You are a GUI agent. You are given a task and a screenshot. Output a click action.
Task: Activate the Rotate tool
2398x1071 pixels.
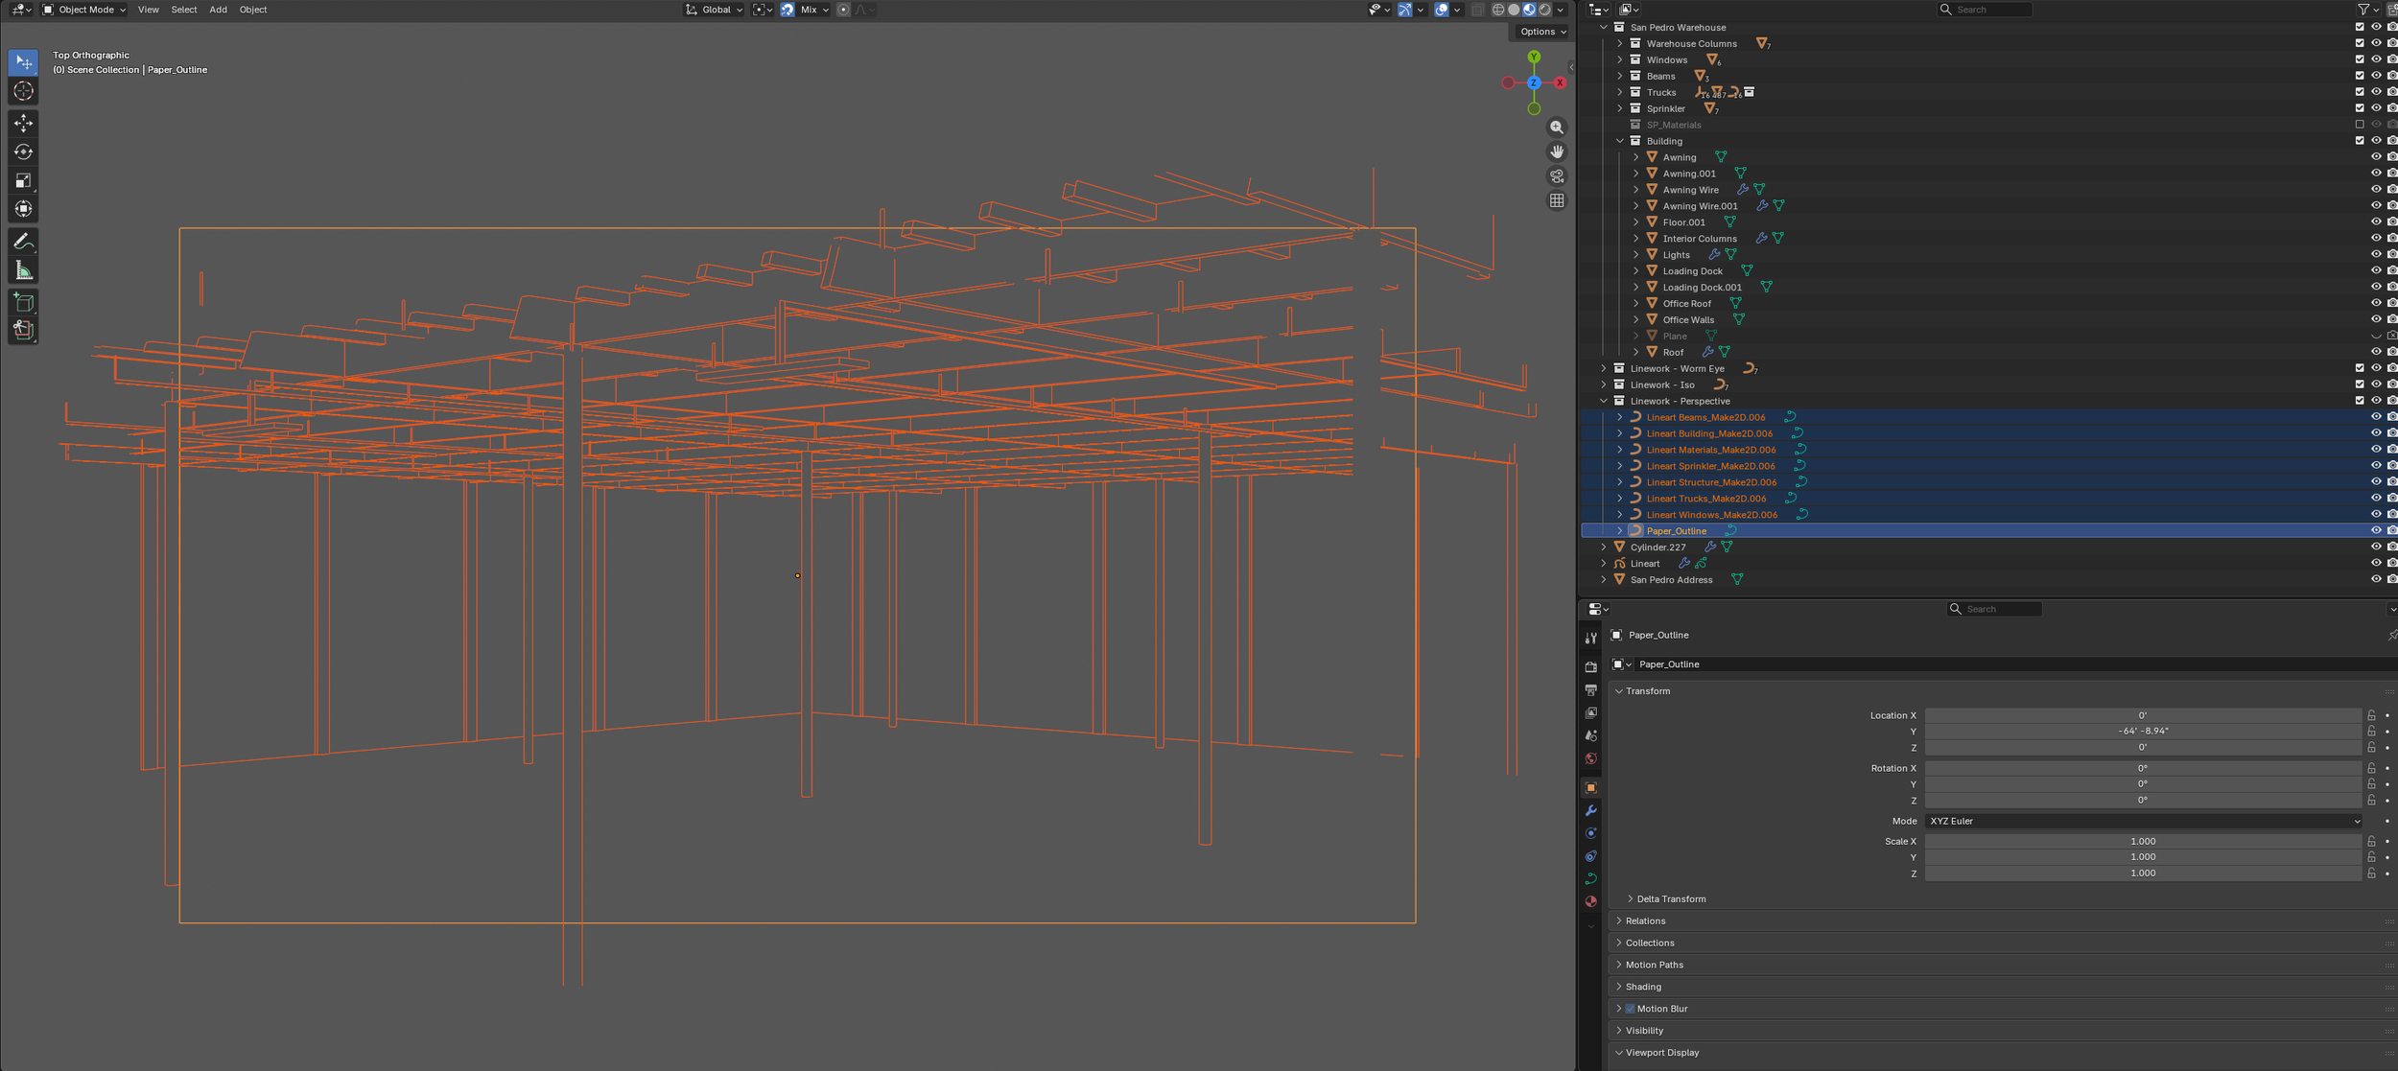(x=22, y=151)
